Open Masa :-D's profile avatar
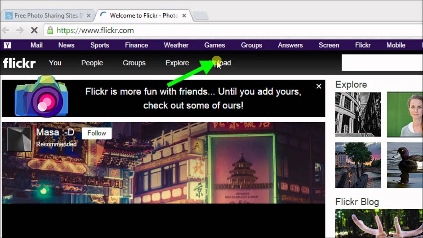 click(x=19, y=139)
